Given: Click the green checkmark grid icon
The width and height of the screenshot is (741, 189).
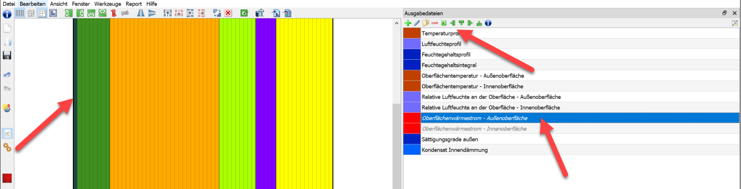Looking at the screenshot, I should pyautogui.click(x=244, y=14).
